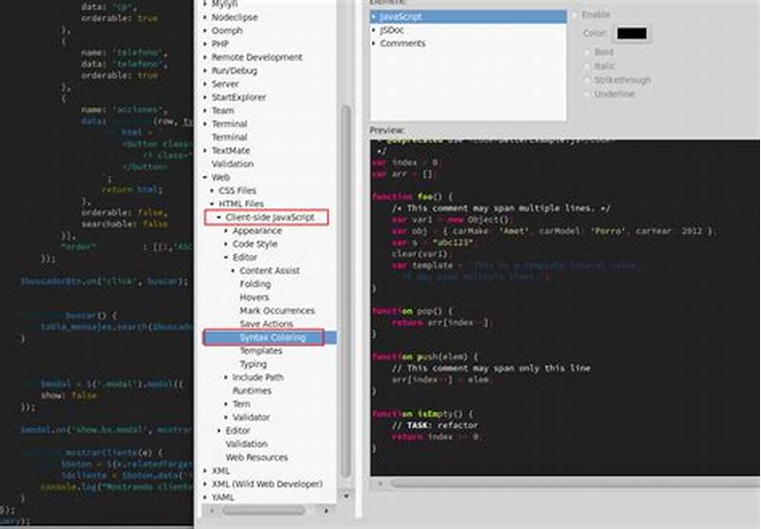Open the Save Actions page
This screenshot has width=761, height=529.
point(266,323)
